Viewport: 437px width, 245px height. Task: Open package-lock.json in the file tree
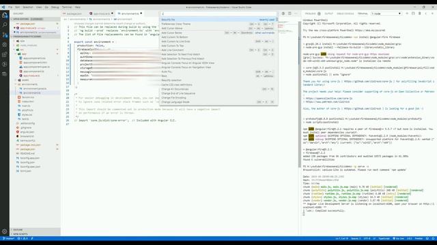coord(30,145)
